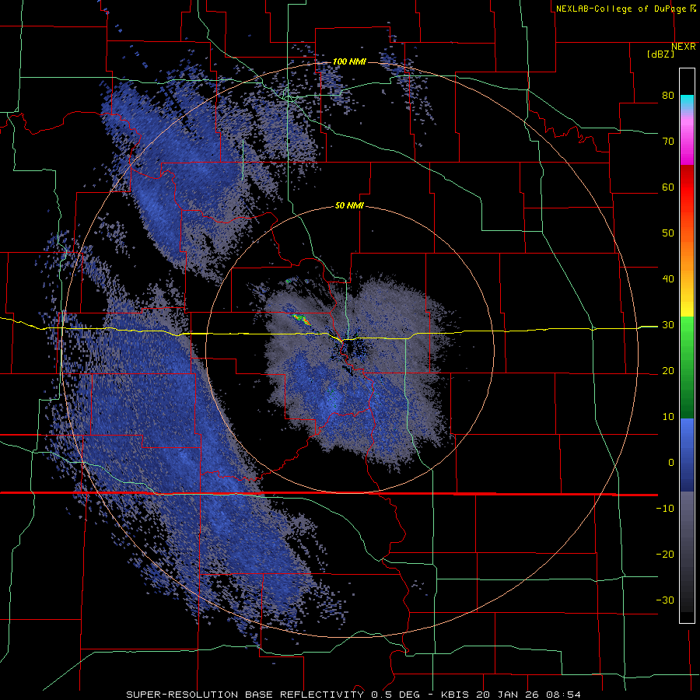Click the 20 value on the dBZ scale

click(668, 370)
